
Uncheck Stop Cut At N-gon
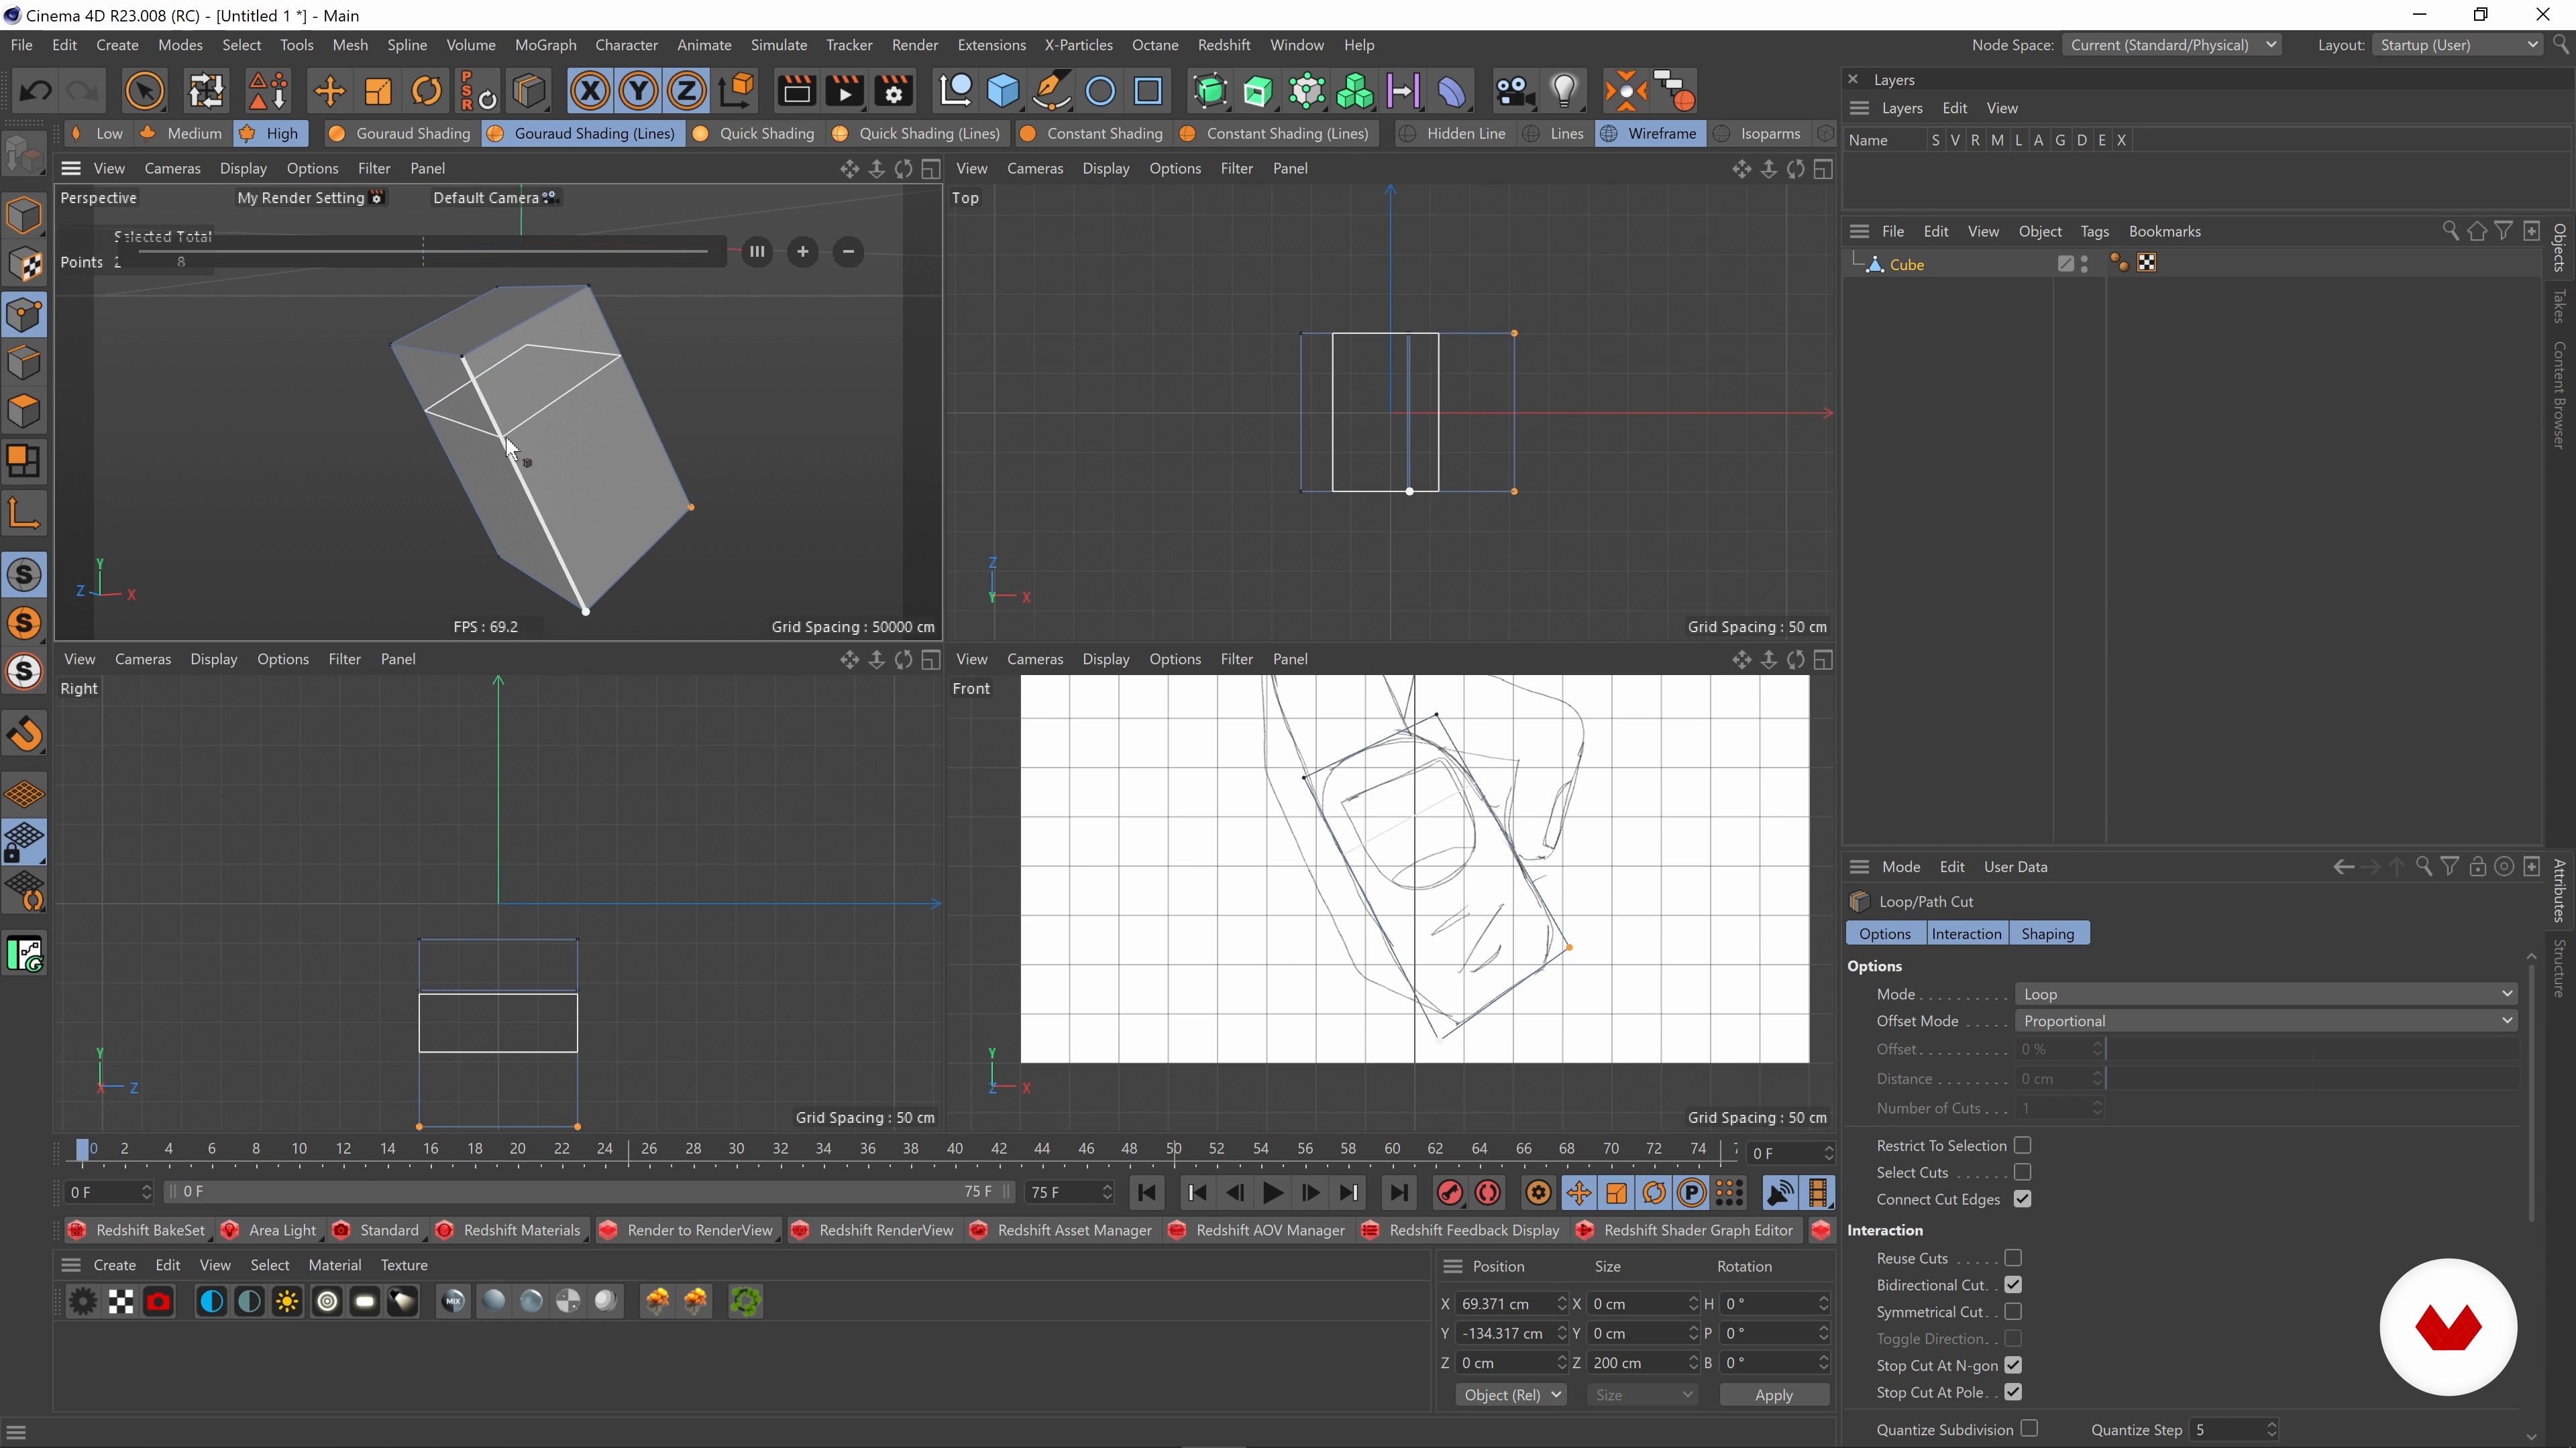coord(2013,1365)
